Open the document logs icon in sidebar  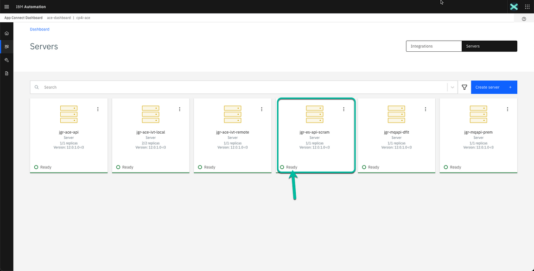6,73
